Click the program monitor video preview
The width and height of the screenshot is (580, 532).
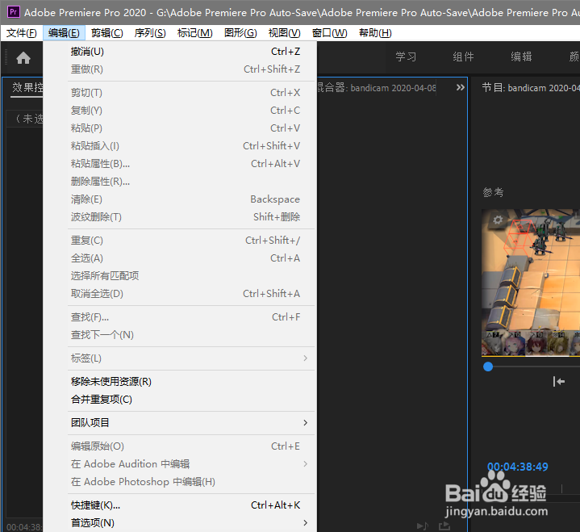click(531, 283)
